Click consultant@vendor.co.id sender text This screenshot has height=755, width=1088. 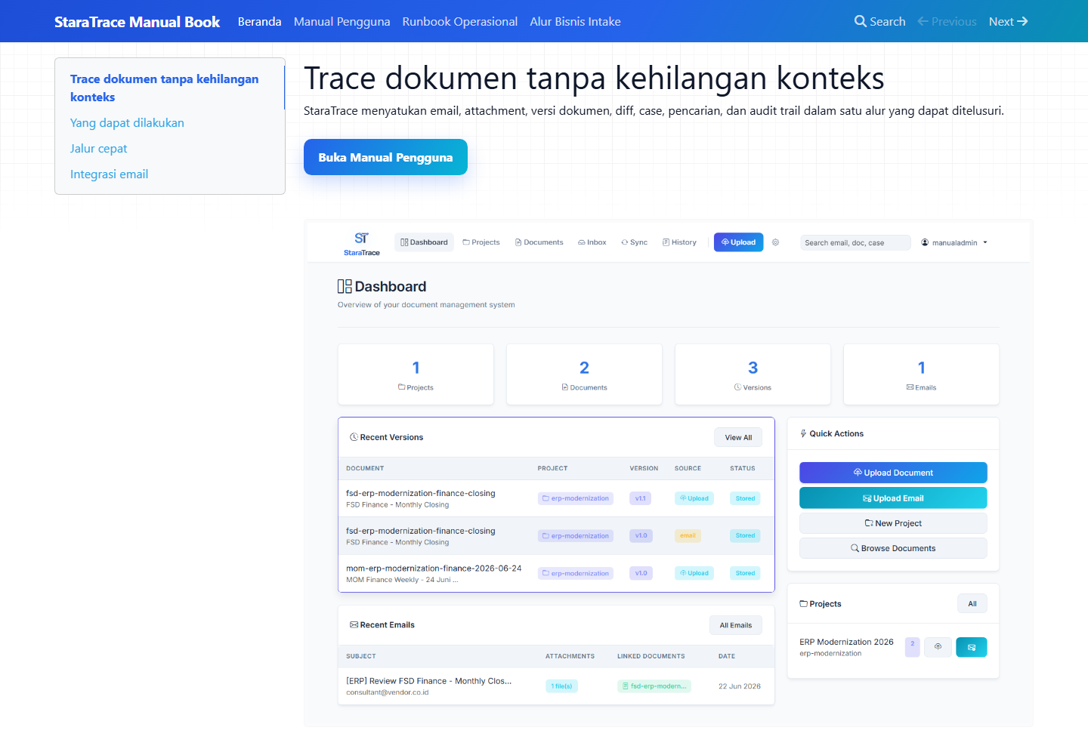point(387,692)
